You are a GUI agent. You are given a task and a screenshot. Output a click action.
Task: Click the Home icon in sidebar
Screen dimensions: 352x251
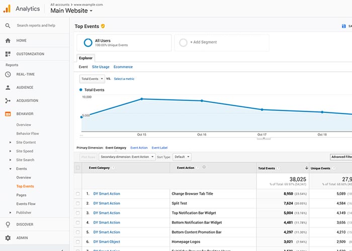click(x=8, y=41)
